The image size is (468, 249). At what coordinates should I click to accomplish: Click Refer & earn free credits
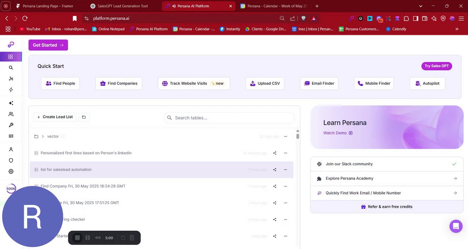(387, 206)
